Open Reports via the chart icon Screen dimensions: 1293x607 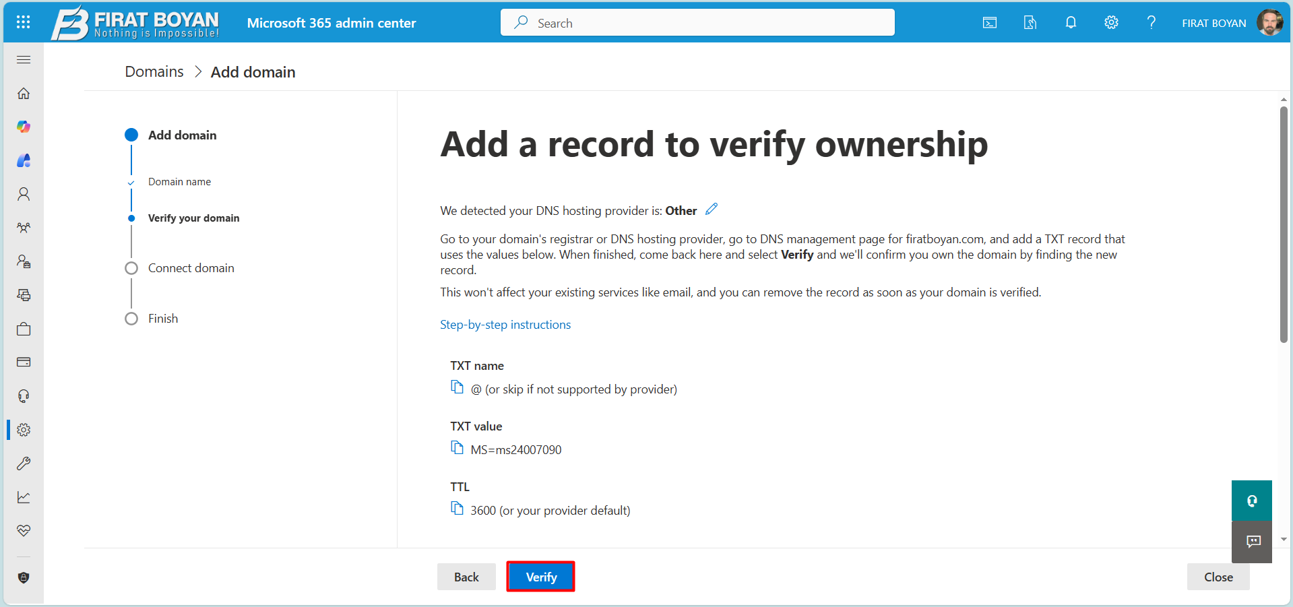(x=23, y=497)
